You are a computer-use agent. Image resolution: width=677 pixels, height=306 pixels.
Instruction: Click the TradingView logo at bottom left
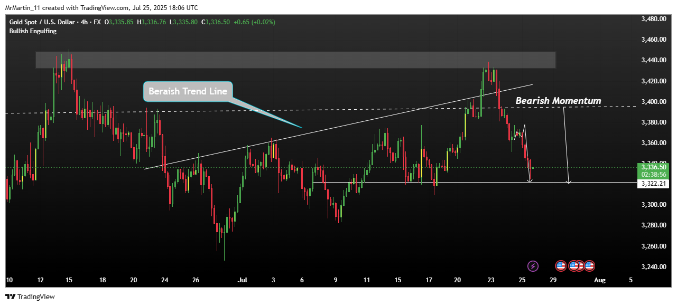[x=30, y=297]
